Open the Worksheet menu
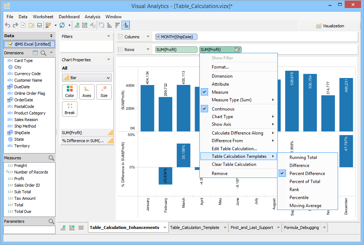 click(x=43, y=17)
